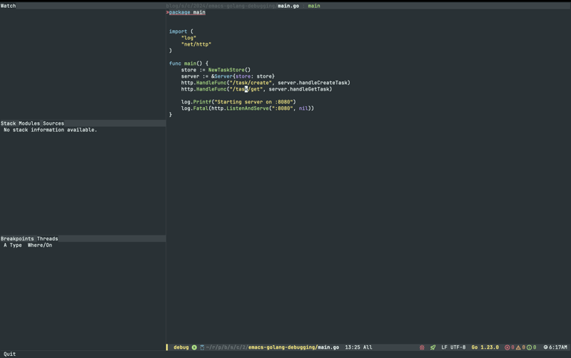
Task: Click server.handleCreateTask reference
Action: 314,83
